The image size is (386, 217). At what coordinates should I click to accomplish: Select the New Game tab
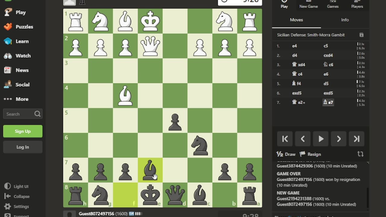(308, 4)
